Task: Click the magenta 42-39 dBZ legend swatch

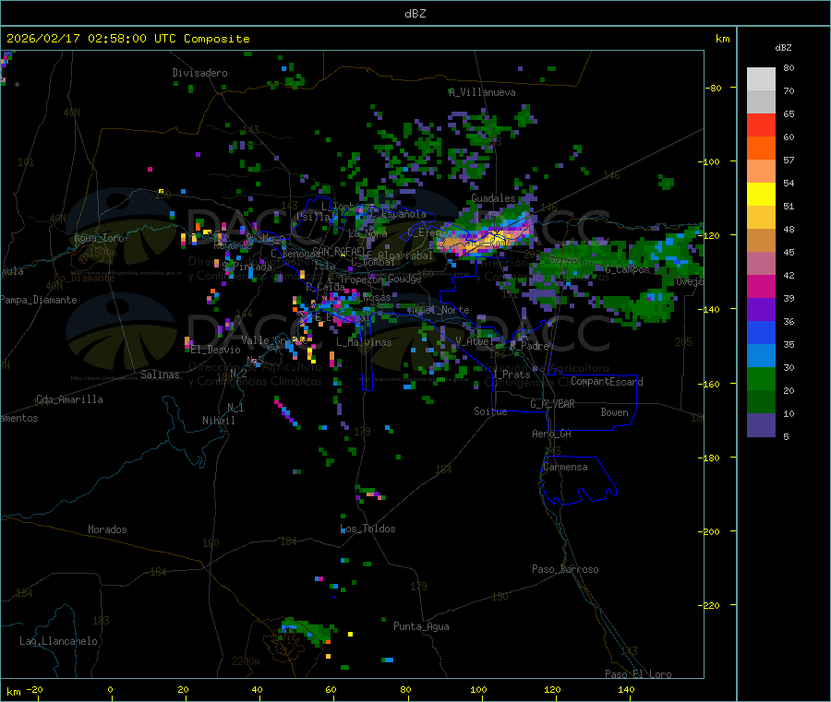Action: [x=761, y=286]
